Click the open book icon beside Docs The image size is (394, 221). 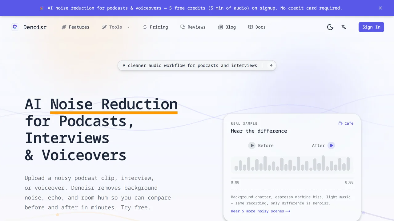tap(251, 27)
